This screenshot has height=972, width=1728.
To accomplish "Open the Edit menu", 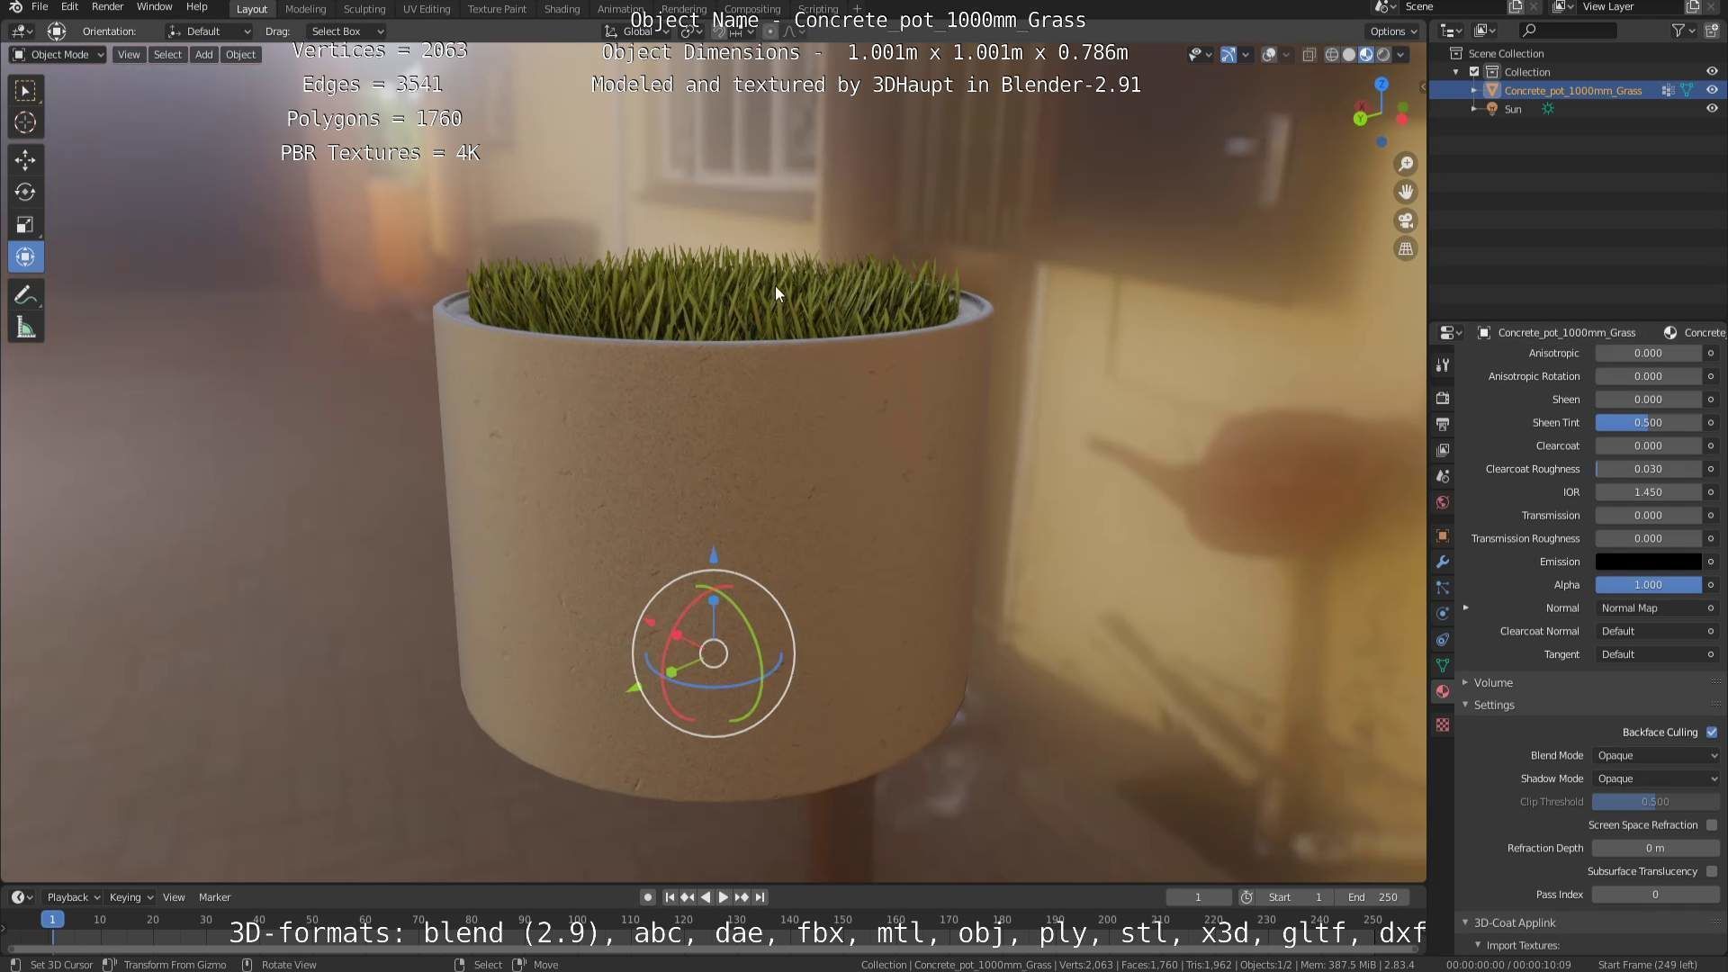I will (69, 7).
